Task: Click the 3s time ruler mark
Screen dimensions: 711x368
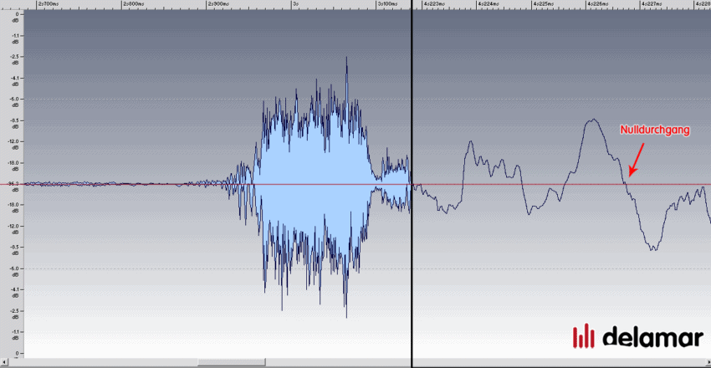Action: 295,4
